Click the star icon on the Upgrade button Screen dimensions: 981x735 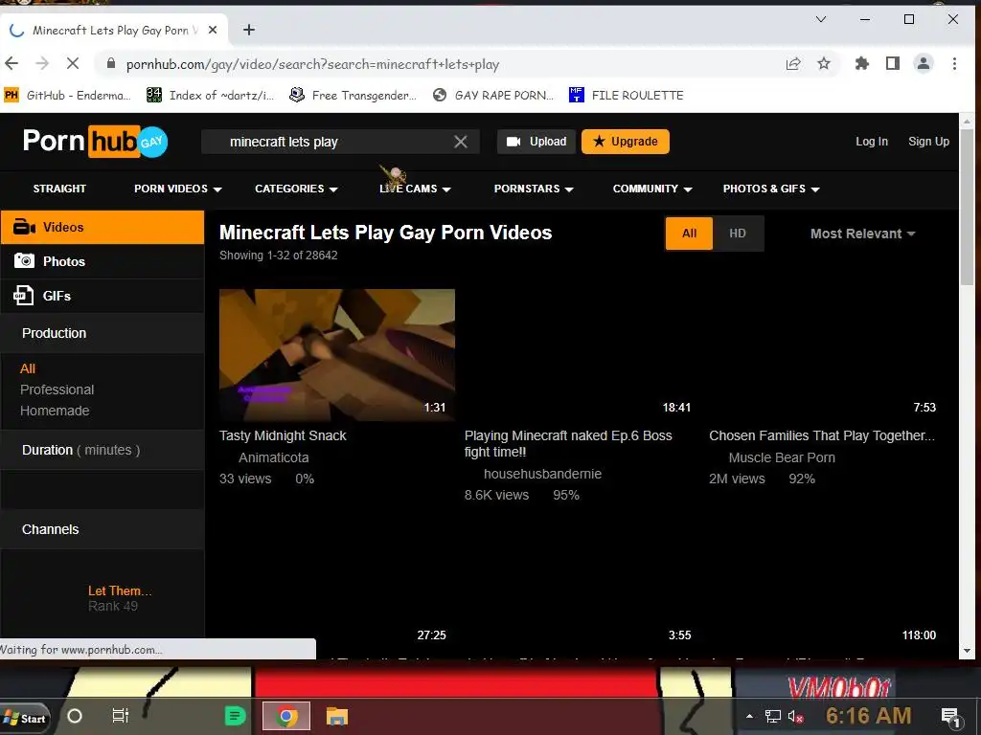(x=599, y=142)
